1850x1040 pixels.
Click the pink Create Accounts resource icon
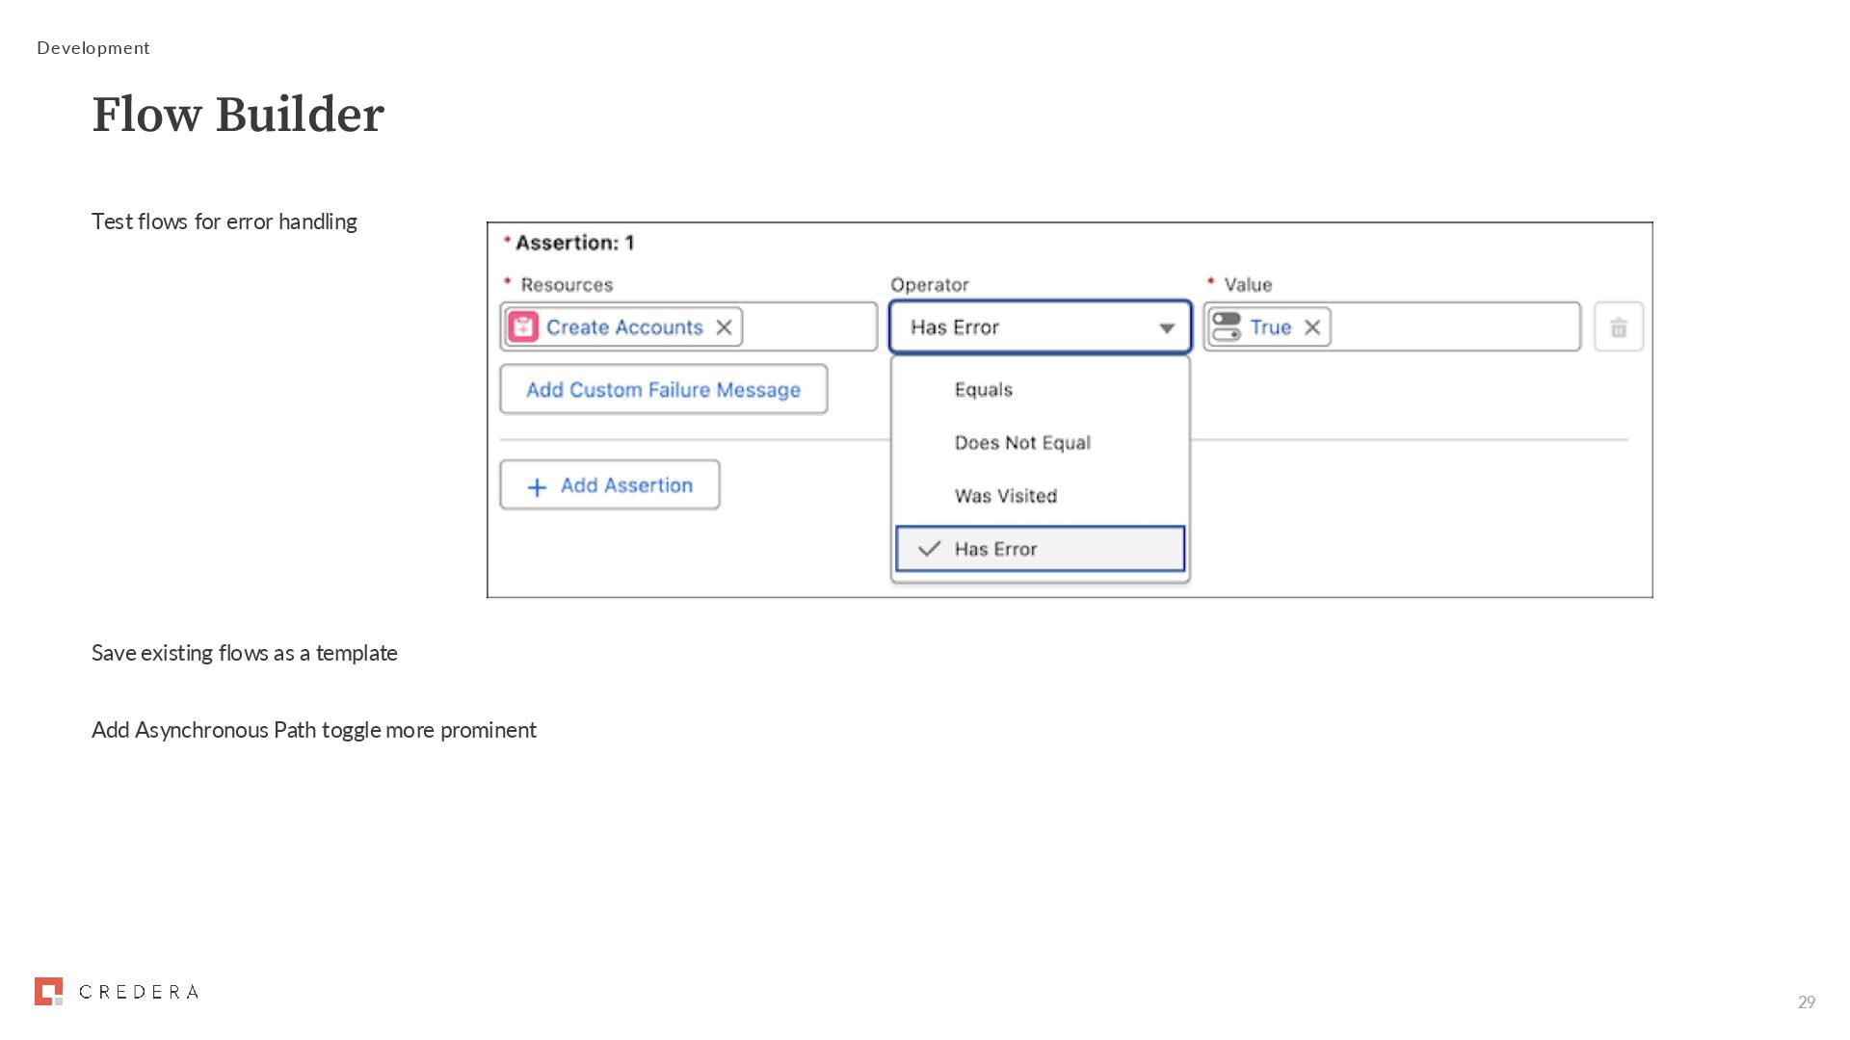pyautogui.click(x=523, y=327)
